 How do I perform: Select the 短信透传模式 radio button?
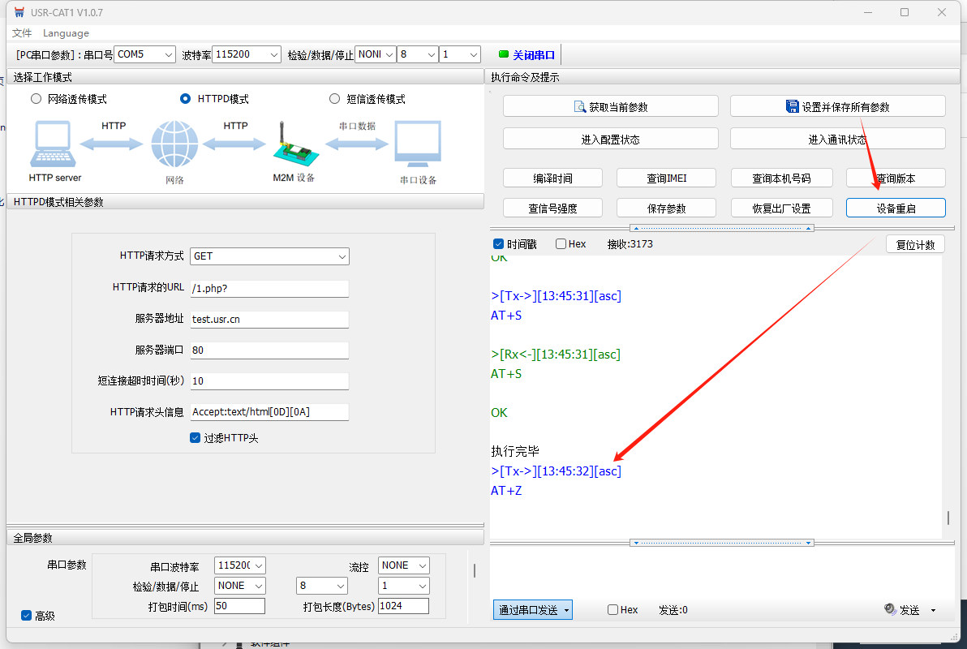pyautogui.click(x=334, y=99)
